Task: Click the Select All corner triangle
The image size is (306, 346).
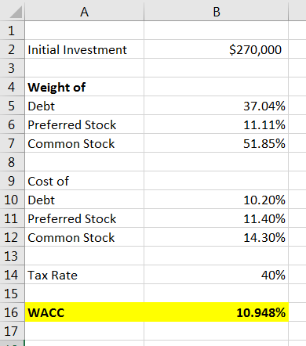Action: [x=16, y=12]
